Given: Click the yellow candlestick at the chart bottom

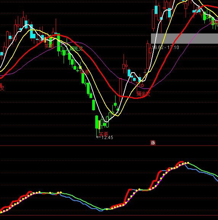Looking at the screenshot, I should tap(99, 125).
